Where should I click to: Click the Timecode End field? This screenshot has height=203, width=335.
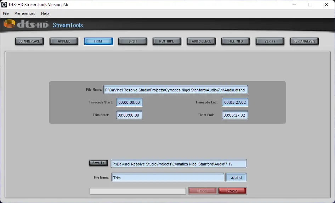pyautogui.click(x=235, y=102)
